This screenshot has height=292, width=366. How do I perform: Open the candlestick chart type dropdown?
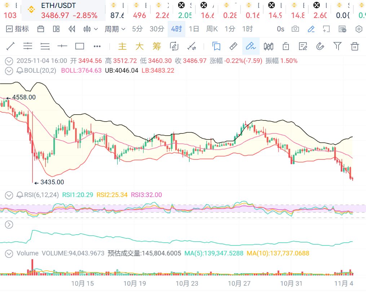pos(91,29)
